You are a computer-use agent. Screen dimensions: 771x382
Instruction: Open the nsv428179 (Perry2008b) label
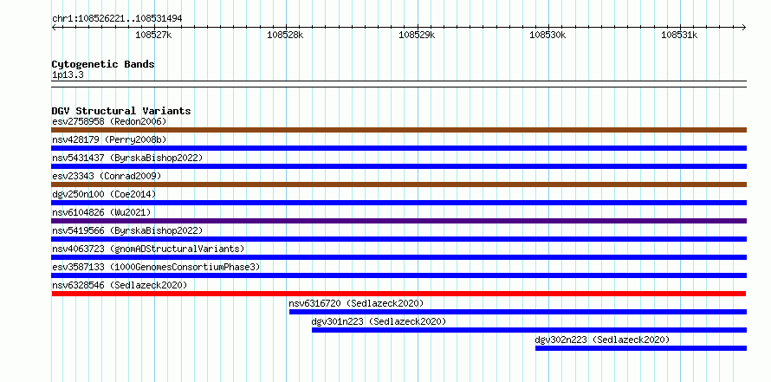point(109,139)
